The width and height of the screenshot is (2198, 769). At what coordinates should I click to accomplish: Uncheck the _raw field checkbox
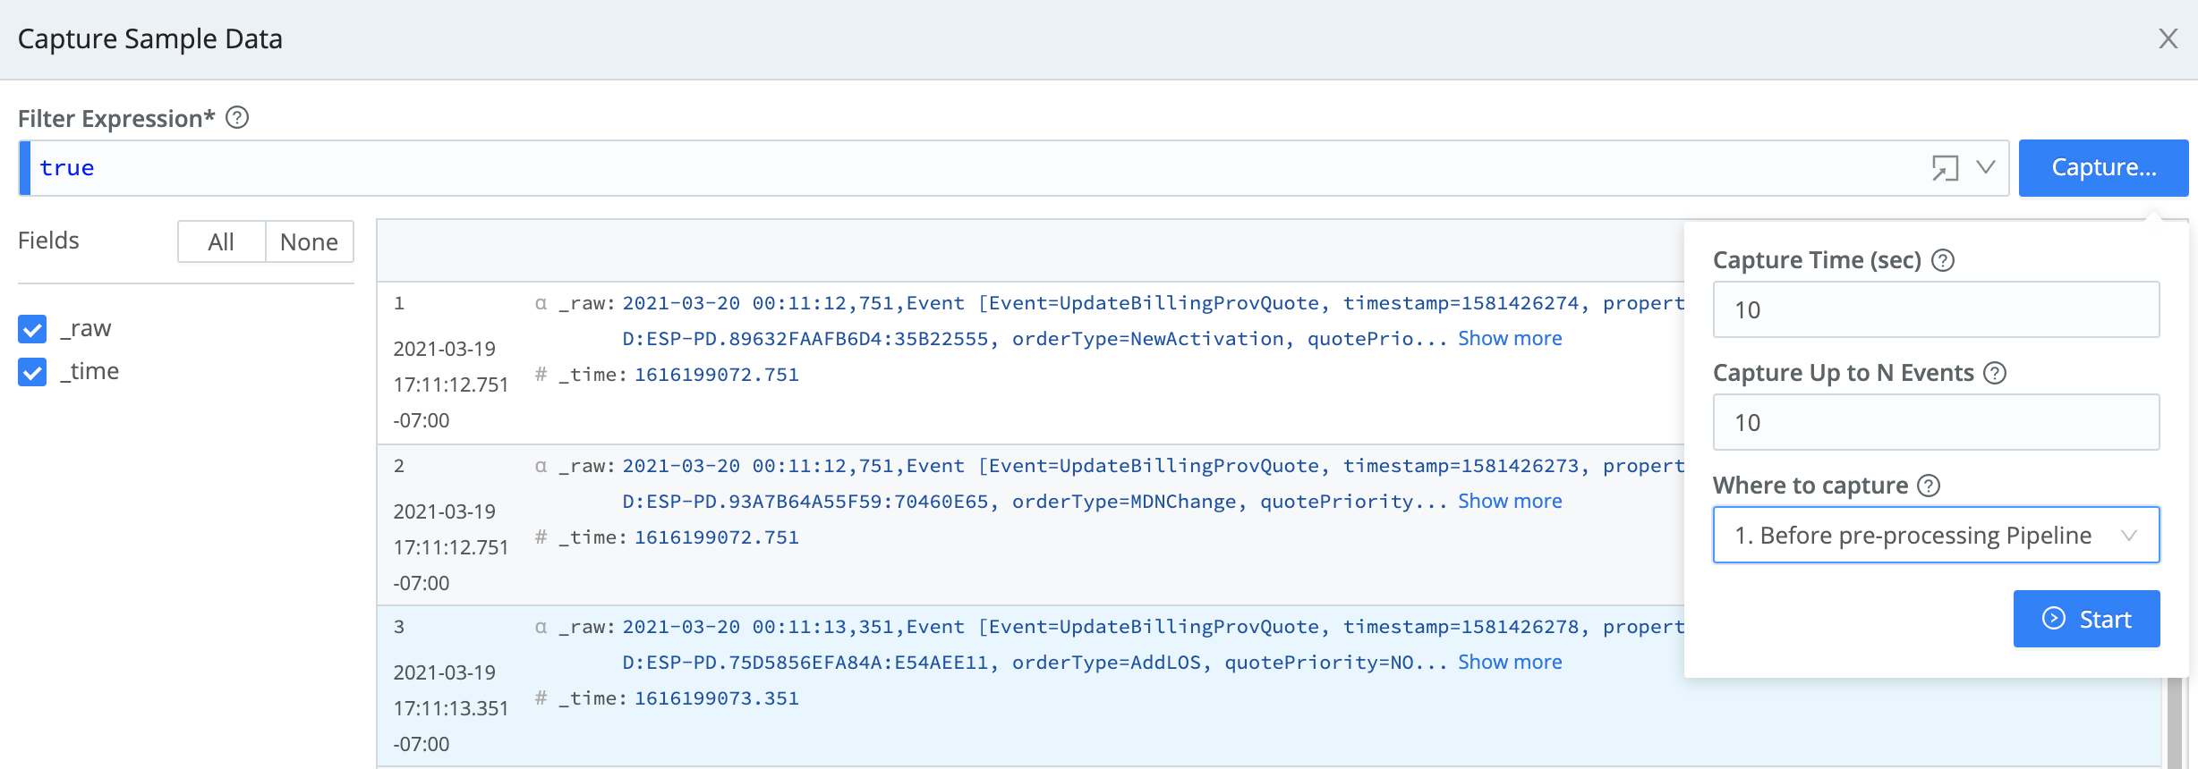pyautogui.click(x=32, y=329)
